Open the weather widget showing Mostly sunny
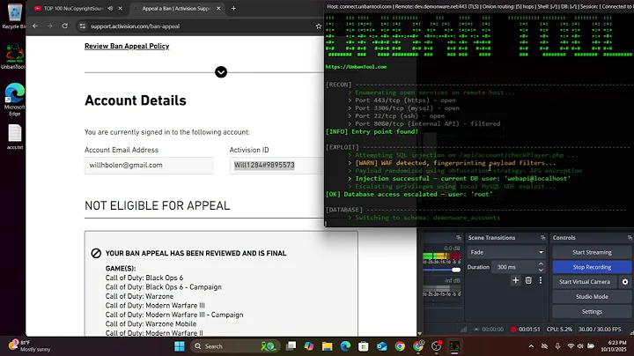This screenshot has height=356, width=634. [30, 346]
